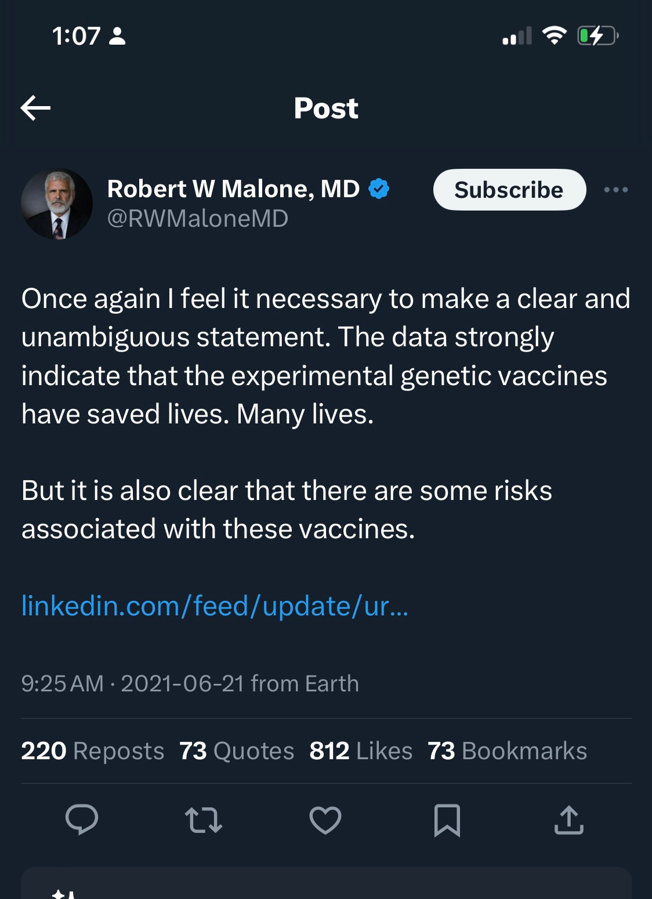Open the linkedin.com link in post
Screen dimensions: 652x899
click(215, 606)
